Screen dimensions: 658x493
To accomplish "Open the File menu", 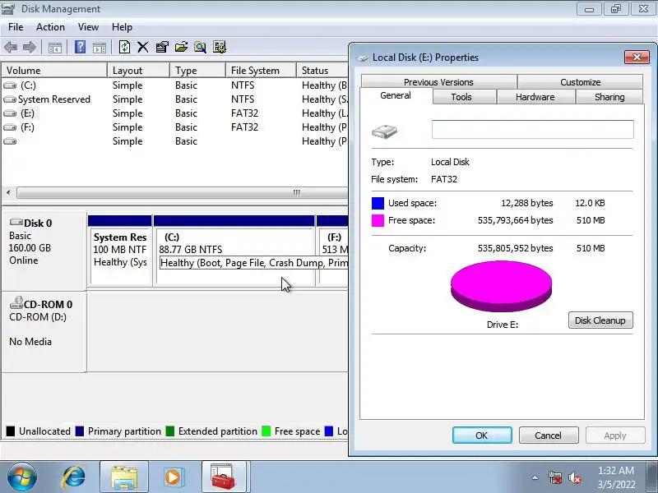I will point(16,27).
